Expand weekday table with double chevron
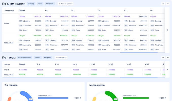Image resolution: width=172 pixels, height=101 pixels. click(167, 30)
